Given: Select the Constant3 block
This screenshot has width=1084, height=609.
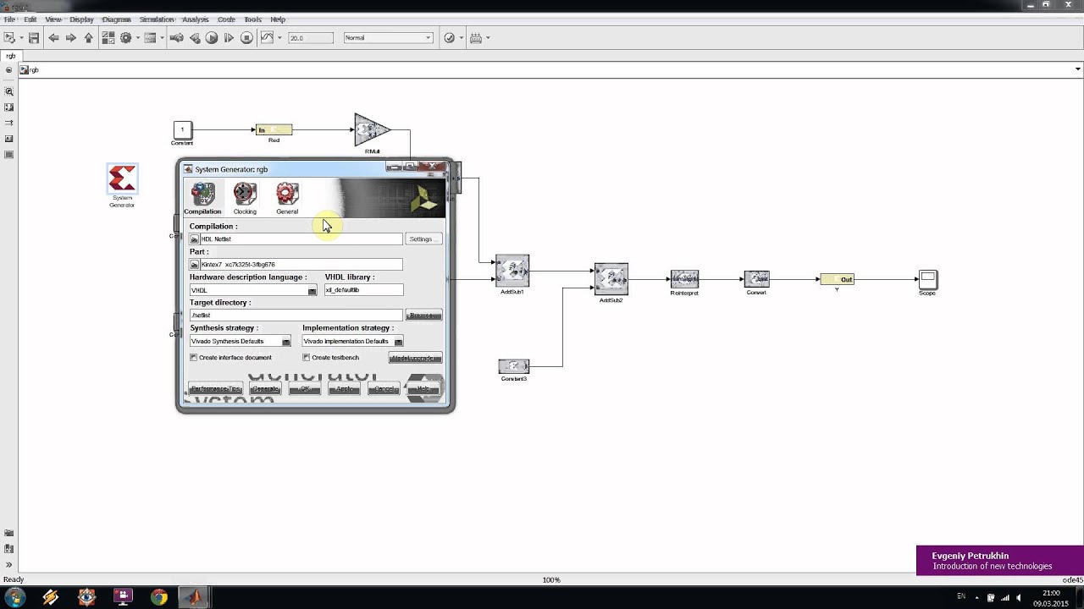Looking at the screenshot, I should click(513, 366).
